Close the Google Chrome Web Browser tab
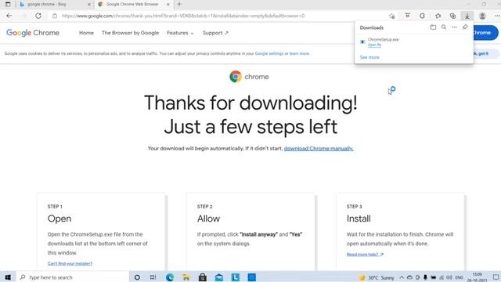Screen dimensions: 501x282 [168, 5]
